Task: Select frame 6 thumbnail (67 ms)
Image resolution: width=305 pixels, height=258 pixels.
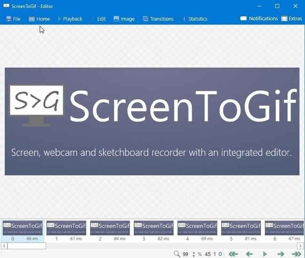Action: click(x=285, y=231)
